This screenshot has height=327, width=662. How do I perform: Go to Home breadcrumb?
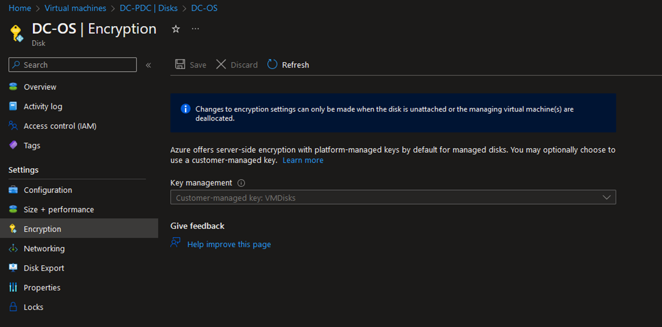click(x=20, y=8)
